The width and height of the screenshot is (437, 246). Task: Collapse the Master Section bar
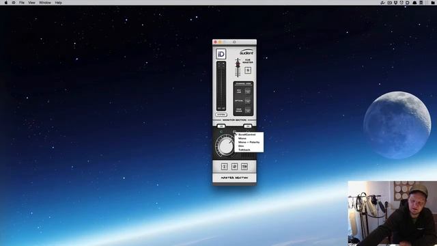coord(234,178)
